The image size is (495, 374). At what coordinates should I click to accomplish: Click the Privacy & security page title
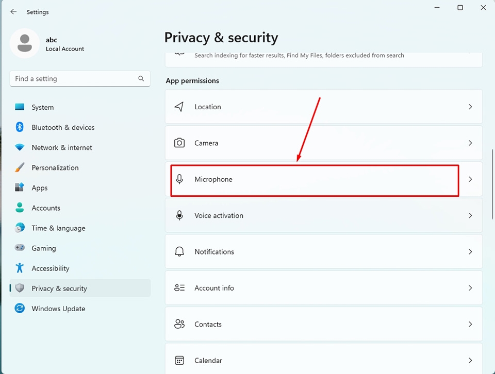[x=221, y=38]
